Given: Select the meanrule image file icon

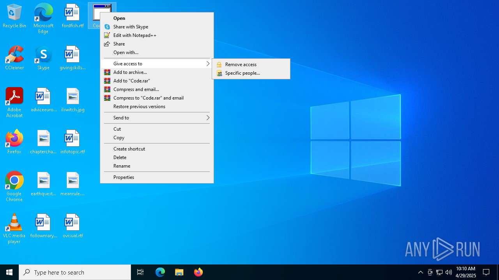Looking at the screenshot, I should (x=73, y=184).
